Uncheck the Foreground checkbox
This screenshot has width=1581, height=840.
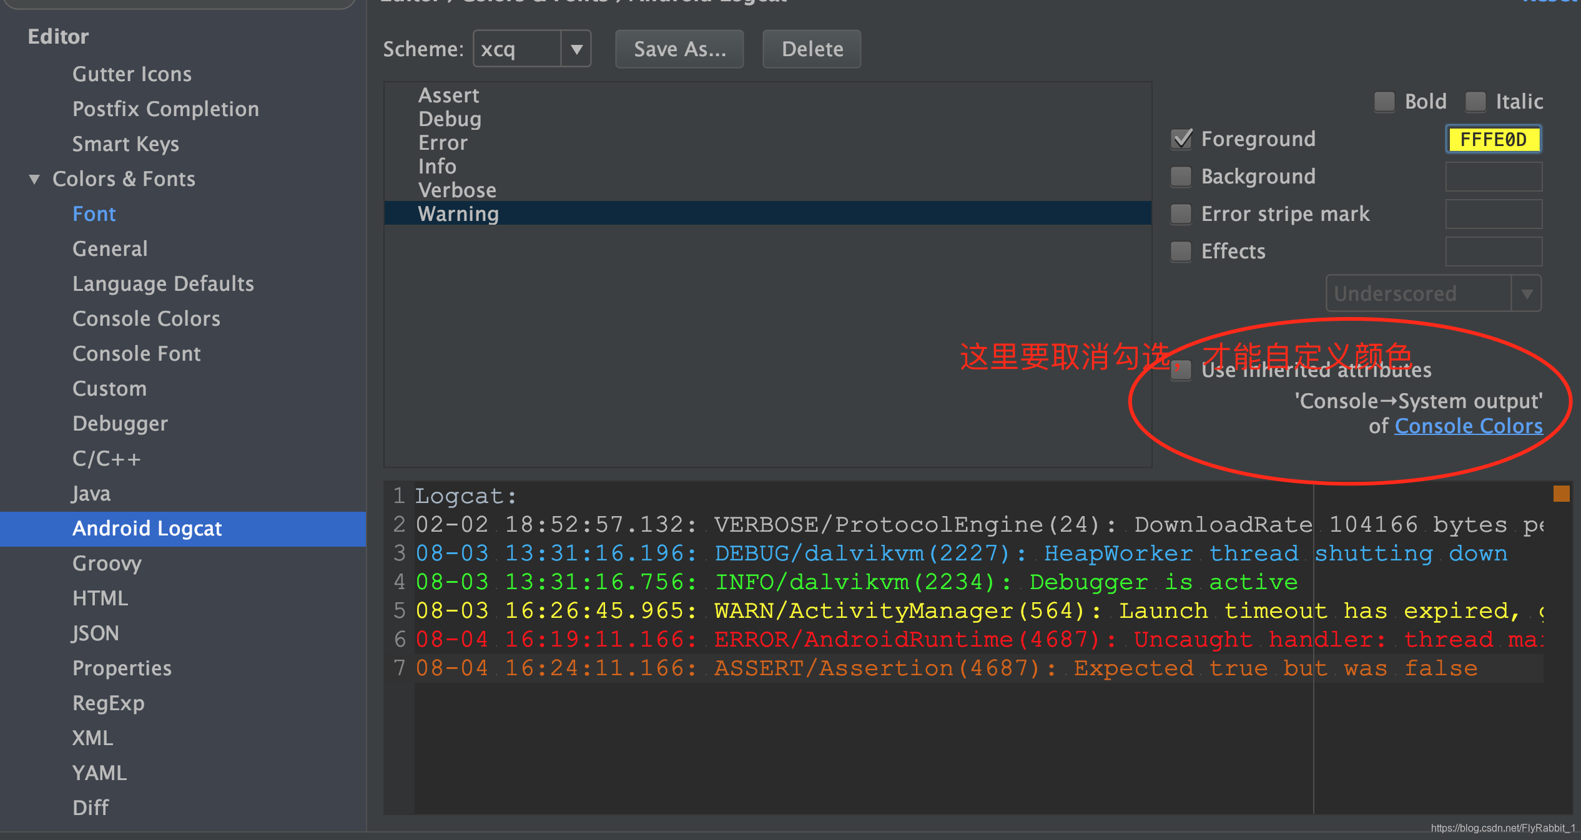point(1181,139)
